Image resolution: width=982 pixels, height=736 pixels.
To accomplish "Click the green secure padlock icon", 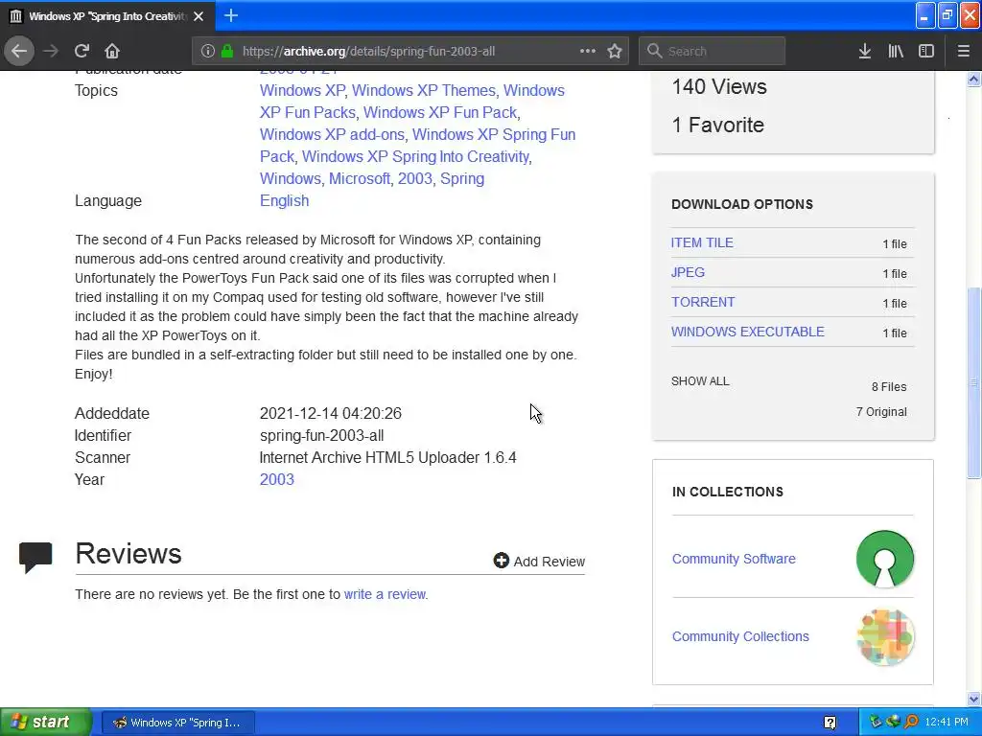I will pos(227,52).
